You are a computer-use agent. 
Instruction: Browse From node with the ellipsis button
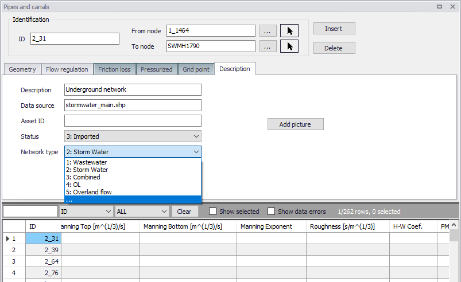pyautogui.click(x=268, y=31)
